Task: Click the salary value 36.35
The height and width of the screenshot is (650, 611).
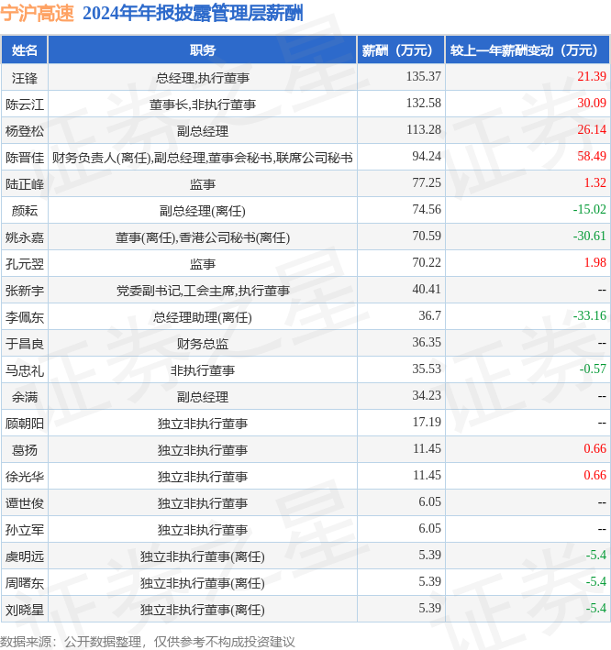Action: [427, 342]
